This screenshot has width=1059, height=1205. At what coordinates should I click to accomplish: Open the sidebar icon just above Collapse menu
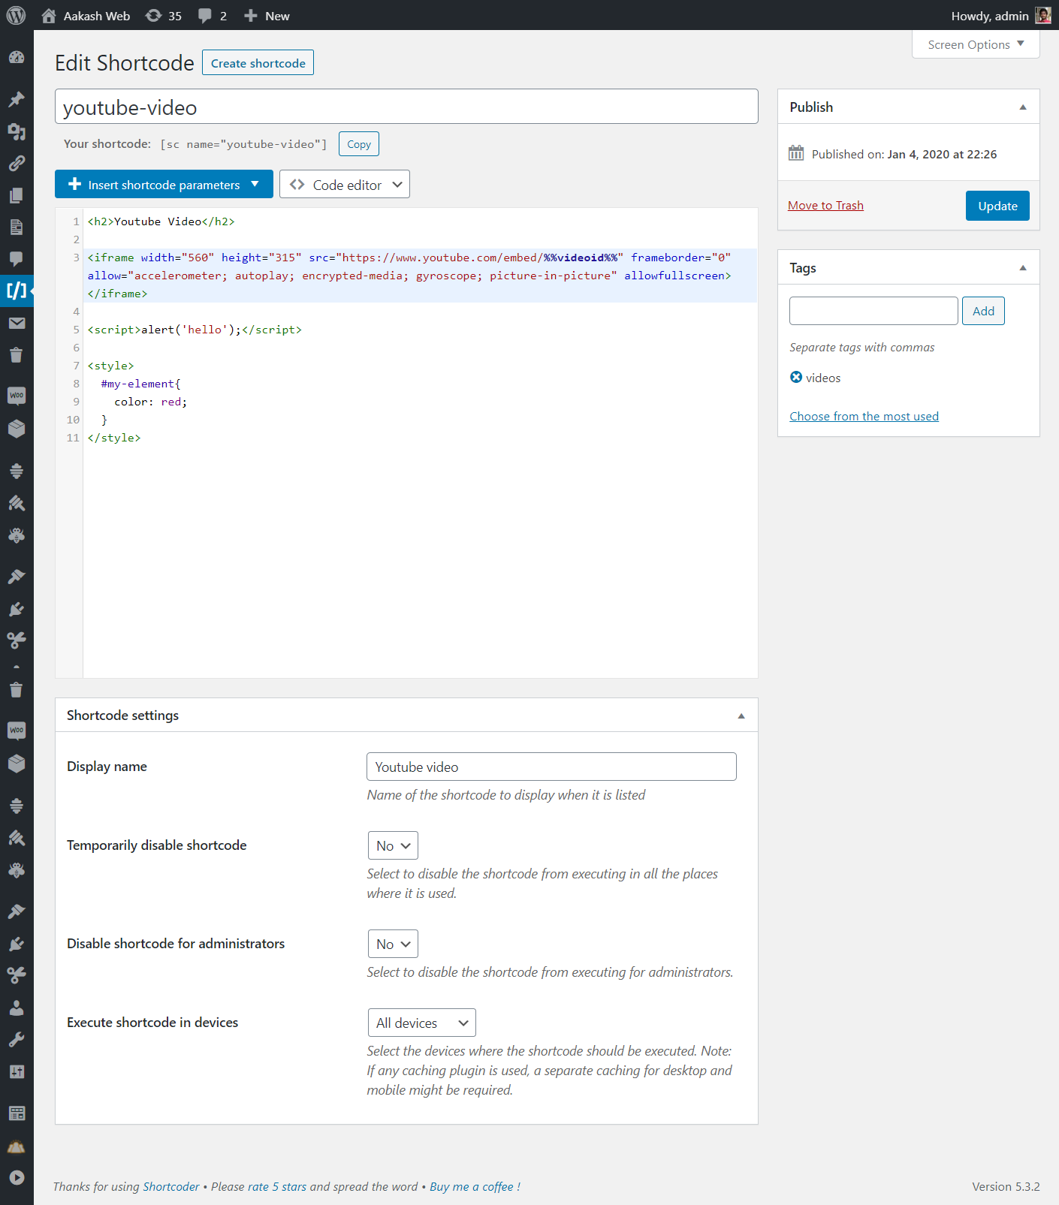[17, 1146]
